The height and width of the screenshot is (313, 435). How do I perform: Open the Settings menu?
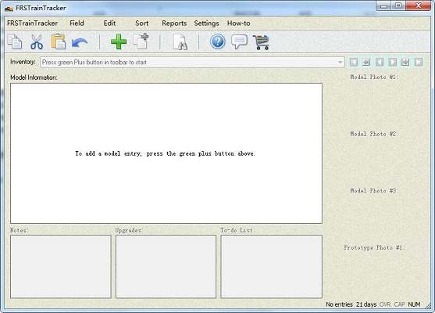tap(207, 23)
